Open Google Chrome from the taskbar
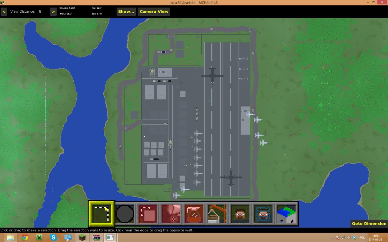Viewport: 388px width, 242px height. (x=25, y=237)
